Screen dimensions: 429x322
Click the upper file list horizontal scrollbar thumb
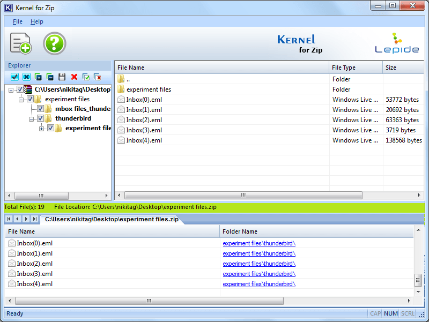243,195
